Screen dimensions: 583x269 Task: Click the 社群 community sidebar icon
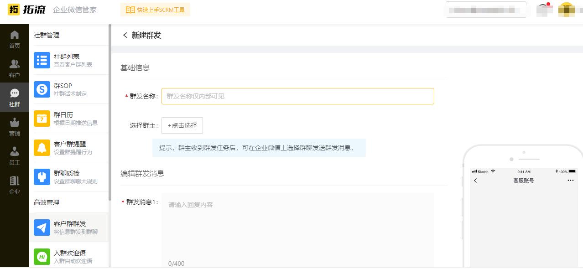coord(15,93)
